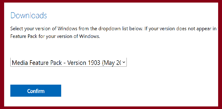Image resolution: width=222 pixels, height=109 pixels.
Task: Click the Downloads heading
Action: (29, 15)
